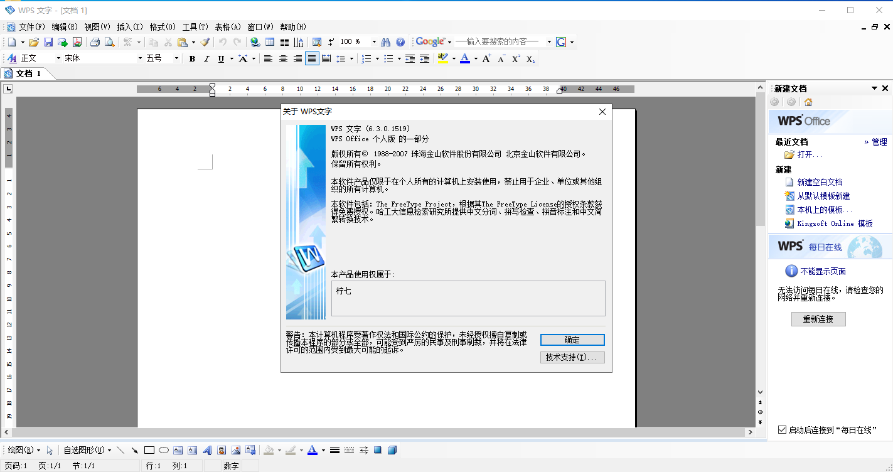Apply font color A in formatting toolbar

click(x=464, y=58)
